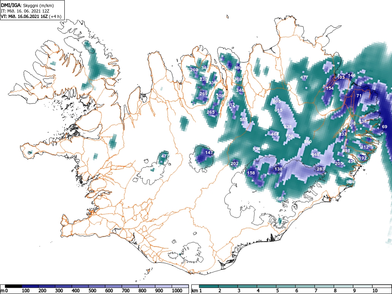Image resolution: width=392 pixels, height=294 pixels.
Task: Click the visibility value '554'
Action: [x=256, y=149]
